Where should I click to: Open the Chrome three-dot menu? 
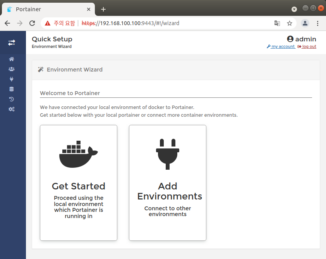click(x=317, y=23)
